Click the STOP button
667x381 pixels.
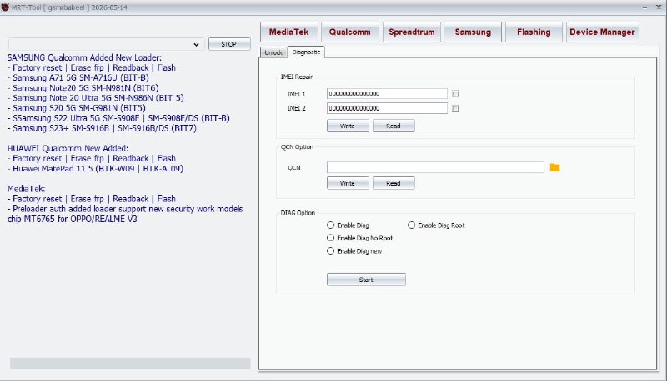point(229,44)
